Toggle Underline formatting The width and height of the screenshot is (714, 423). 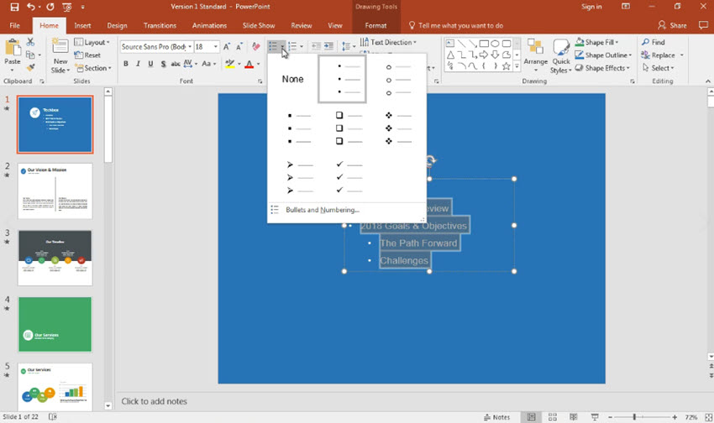pos(150,64)
